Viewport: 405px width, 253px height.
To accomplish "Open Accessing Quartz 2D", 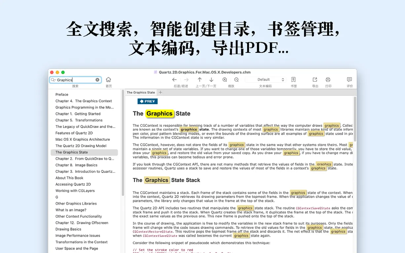I will tap(73, 184).
